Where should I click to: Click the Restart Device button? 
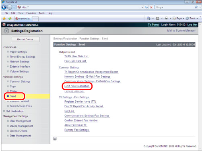tap(25, 39)
